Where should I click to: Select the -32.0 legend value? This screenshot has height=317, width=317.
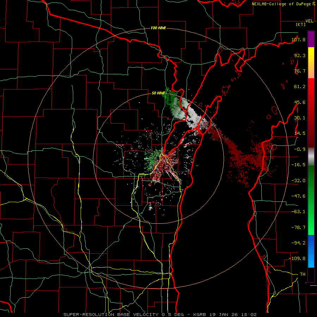pyautogui.click(x=298, y=181)
